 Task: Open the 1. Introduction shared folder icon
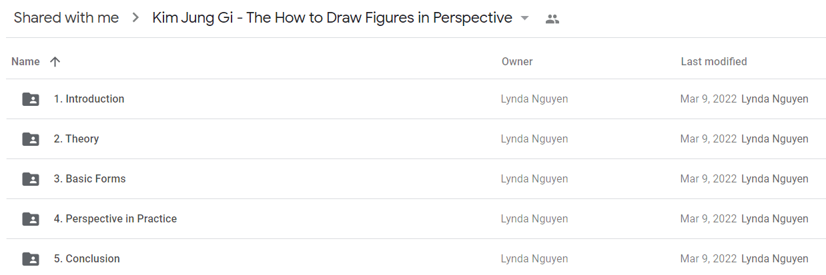coord(31,99)
